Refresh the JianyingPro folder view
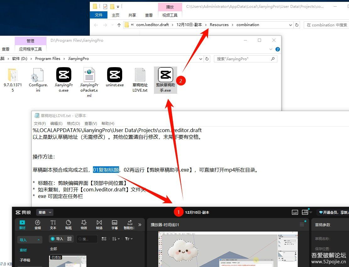 [x=207, y=59]
